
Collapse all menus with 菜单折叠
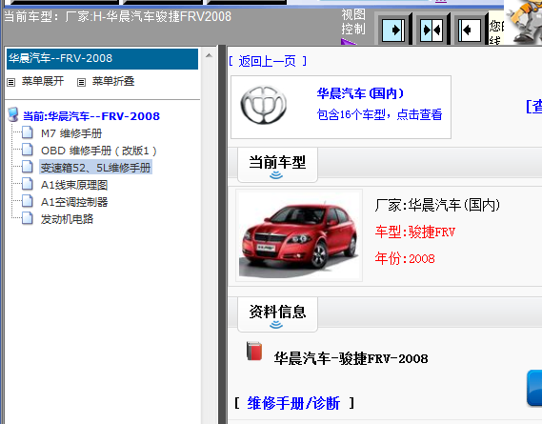coord(113,81)
